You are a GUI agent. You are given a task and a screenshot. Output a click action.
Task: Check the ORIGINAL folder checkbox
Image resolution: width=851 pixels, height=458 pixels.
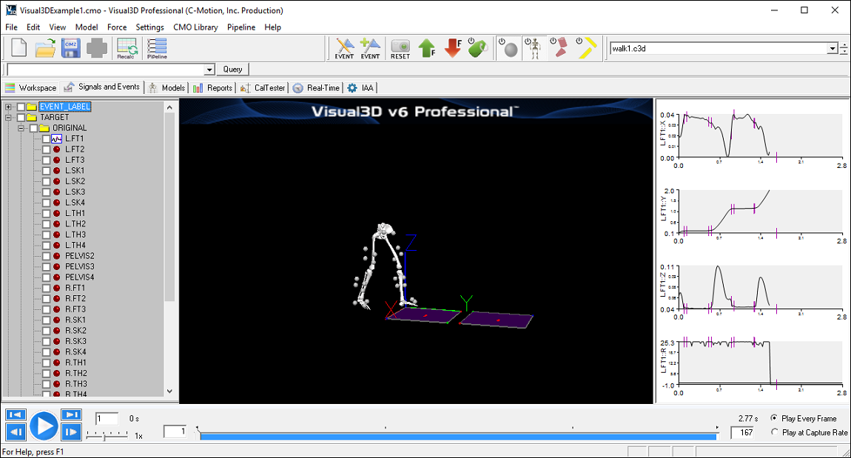point(33,128)
